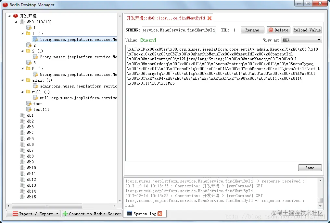Image resolution: width=330 pixels, height=223 pixels.
Task: Collapse the db0 (10/10) node
Action: coord(16,22)
